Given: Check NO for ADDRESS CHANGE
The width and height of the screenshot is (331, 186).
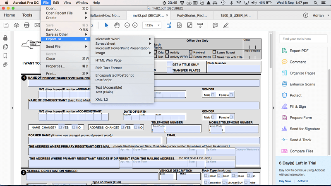Looking at the screenshot, I should coord(136,127).
